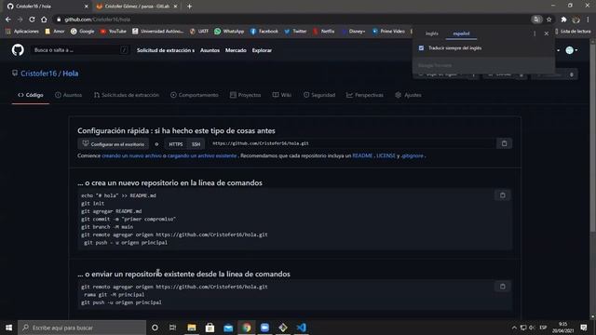The height and width of the screenshot is (335, 596).
Task: Open the Mail app on the taskbar
Action: click(228, 328)
